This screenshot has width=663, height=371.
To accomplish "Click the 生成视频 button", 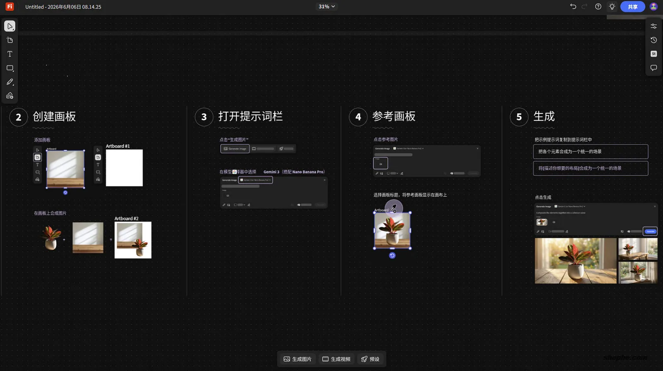I will (336, 359).
